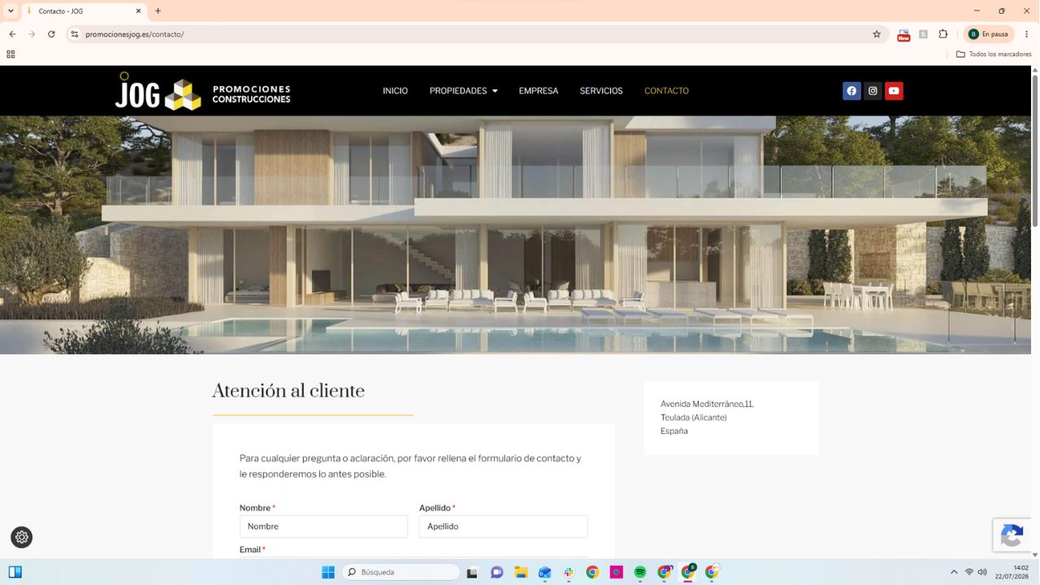Open Task View on taskbar
The height and width of the screenshot is (585, 1040).
[472, 572]
